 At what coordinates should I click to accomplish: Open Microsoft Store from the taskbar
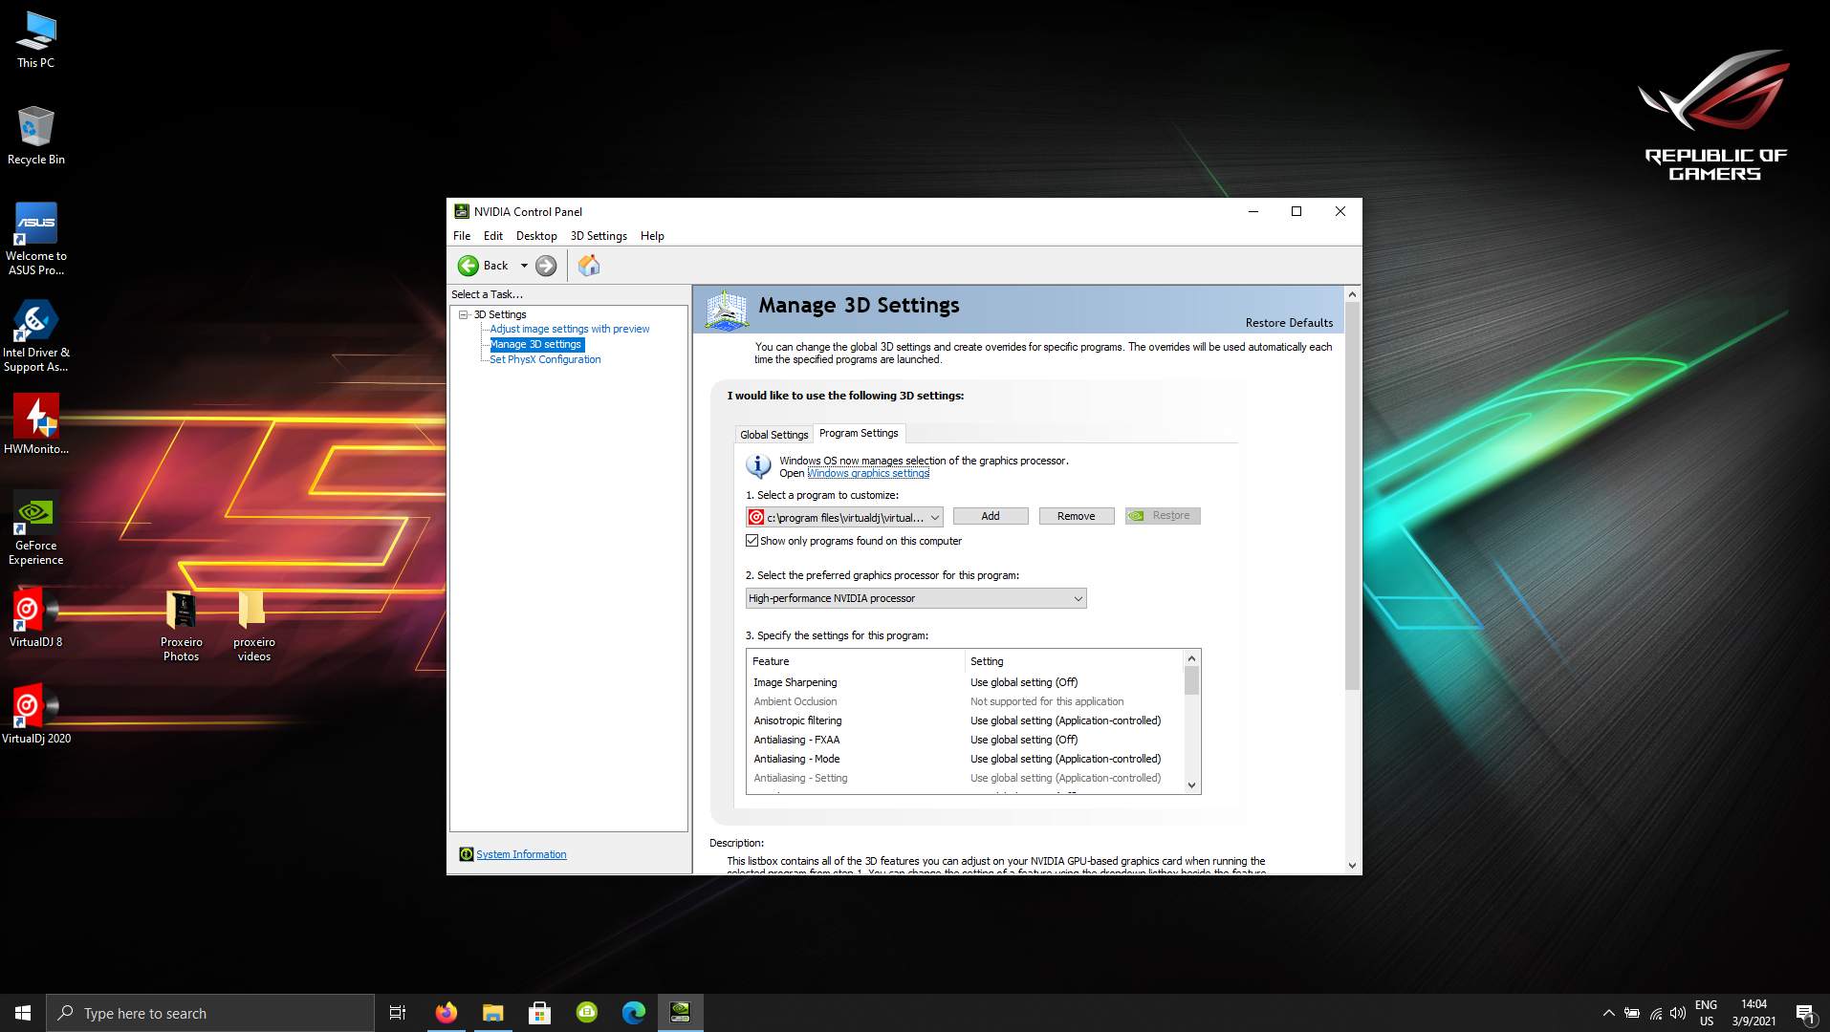[539, 1013]
